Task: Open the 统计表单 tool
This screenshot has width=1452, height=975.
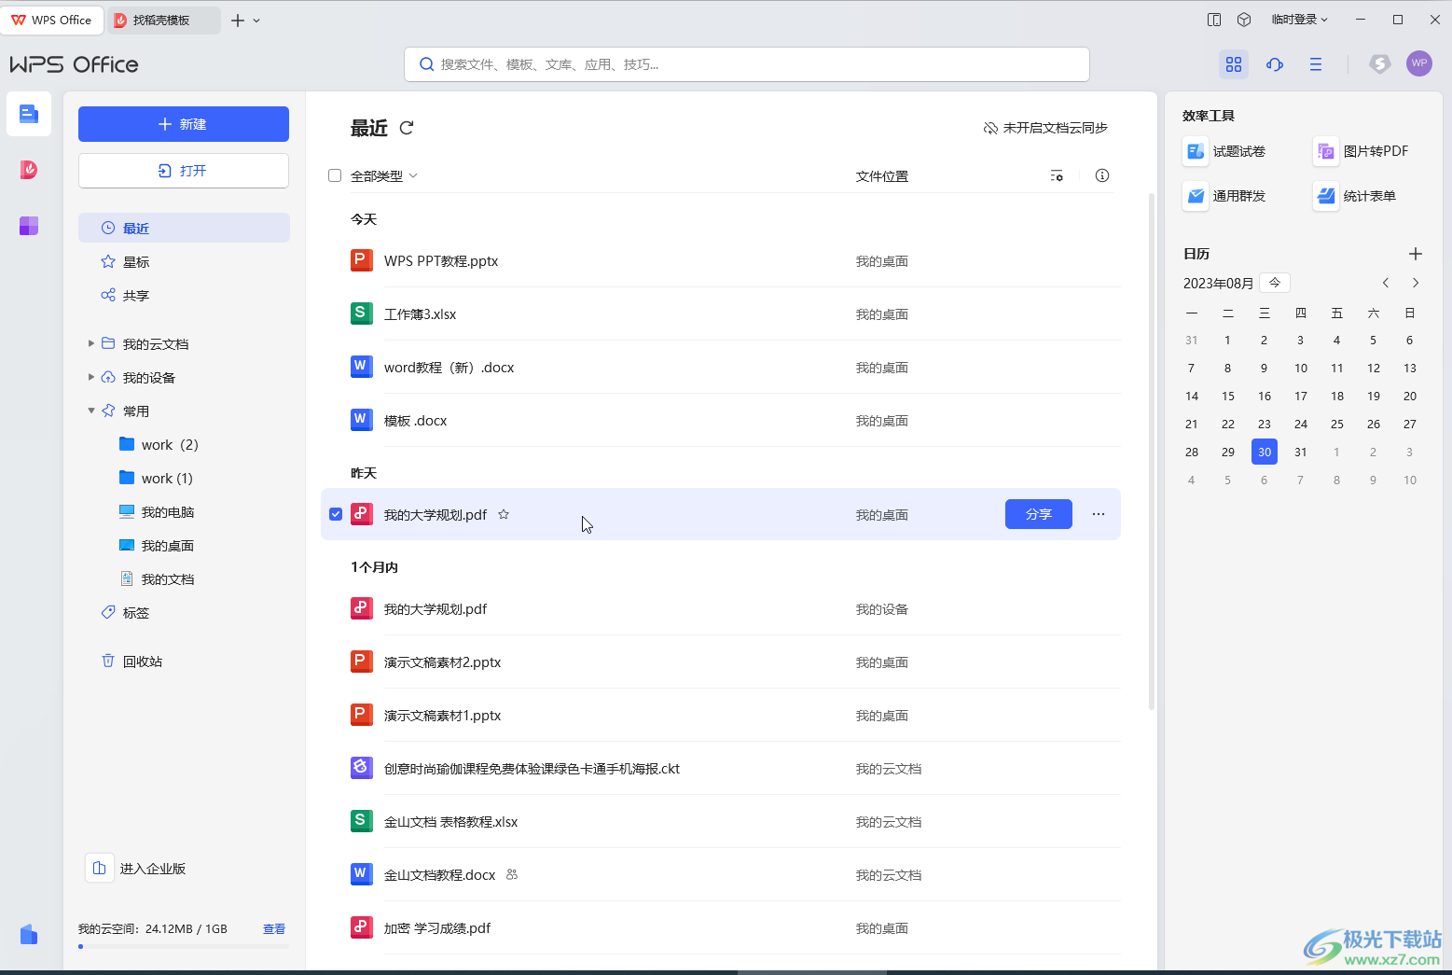Action: (1355, 196)
